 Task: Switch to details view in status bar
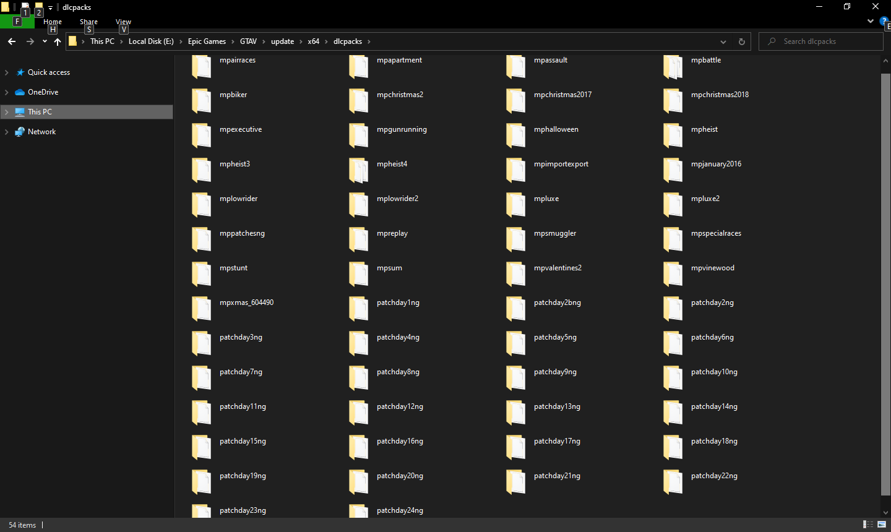(868, 525)
